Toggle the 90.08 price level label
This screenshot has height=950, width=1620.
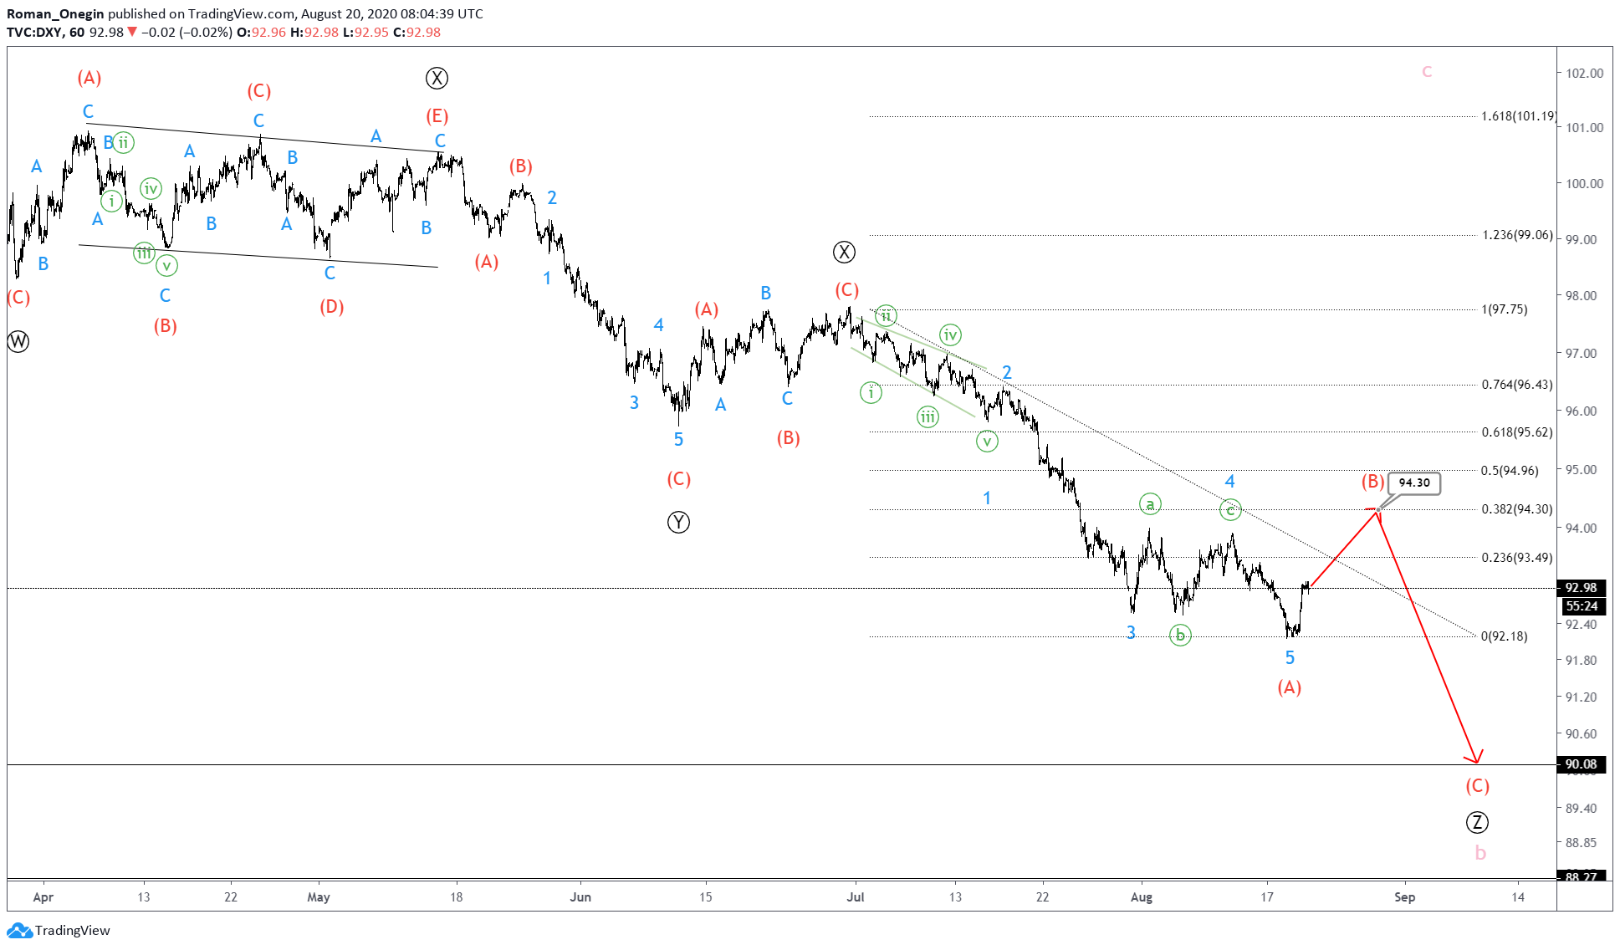point(1580,764)
